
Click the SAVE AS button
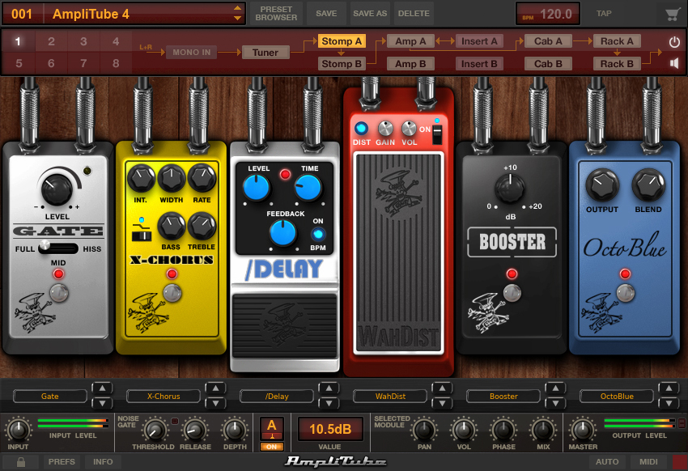pos(370,13)
